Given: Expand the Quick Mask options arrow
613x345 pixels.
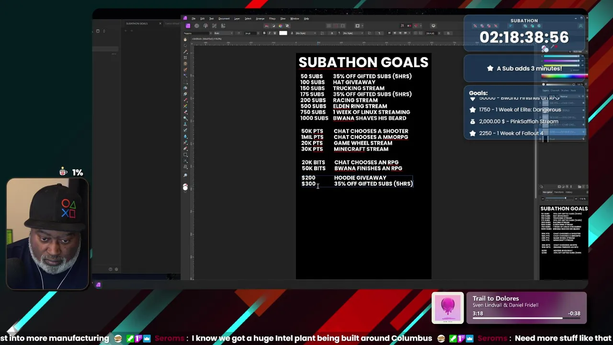Looking at the screenshot, I should pyautogui.click(x=362, y=25).
